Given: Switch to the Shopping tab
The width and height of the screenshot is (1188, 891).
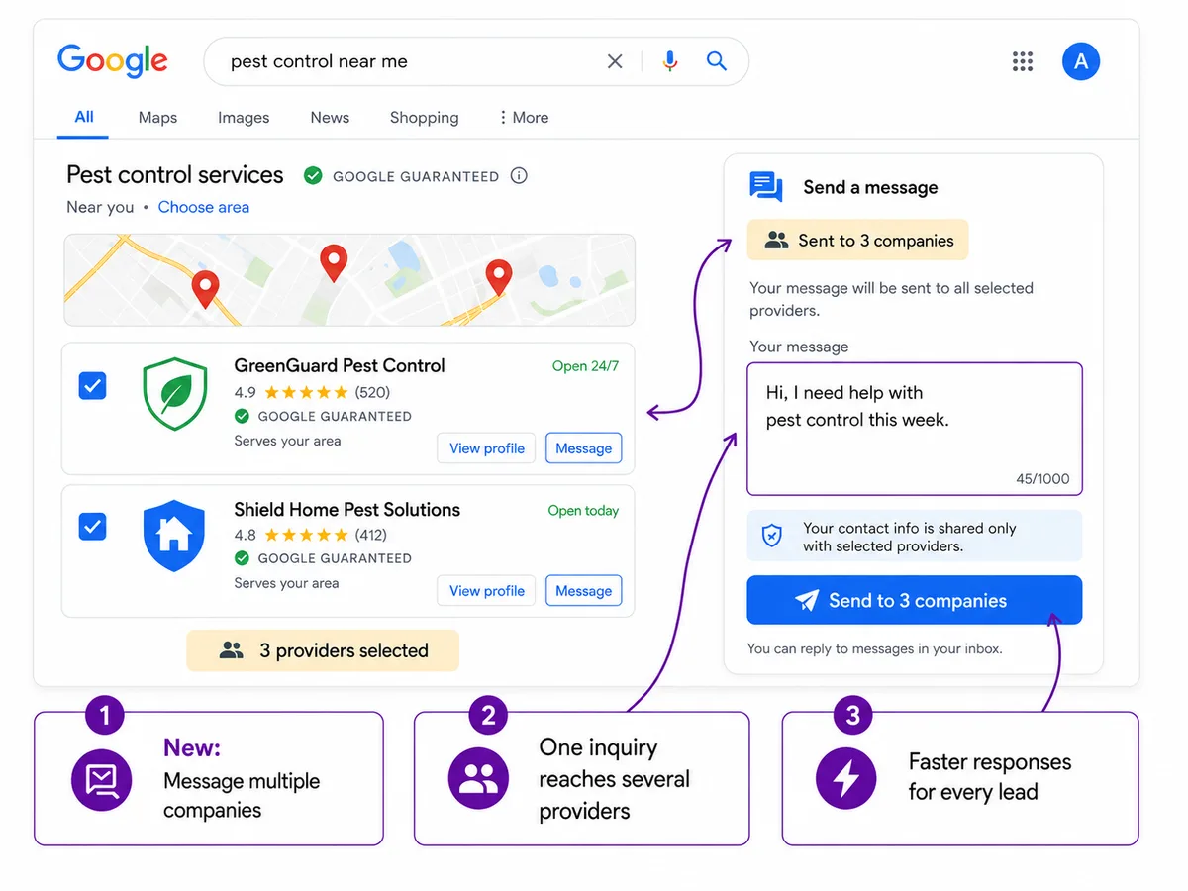Looking at the screenshot, I should coord(424,117).
